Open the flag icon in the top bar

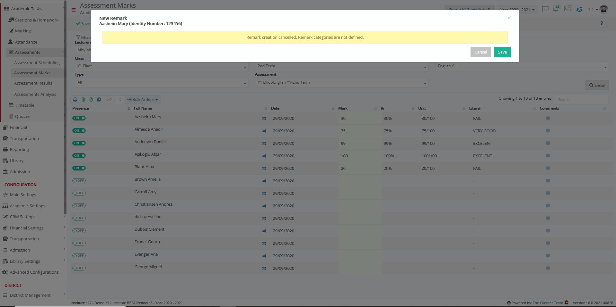[x=545, y=9]
